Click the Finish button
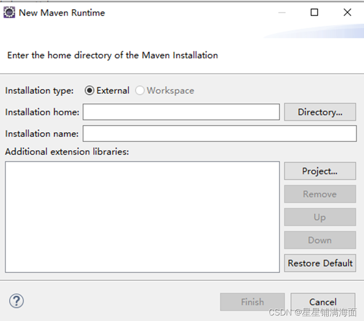Screen dimensions: 364x321 252,302
